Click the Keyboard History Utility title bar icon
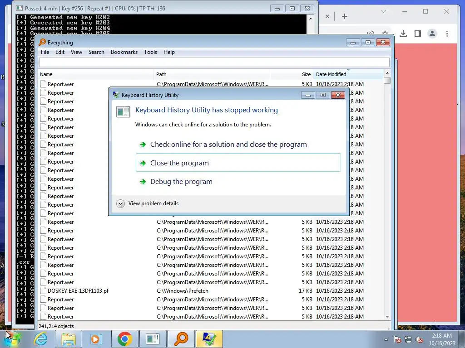Image resolution: width=465 pixels, height=348 pixels. point(116,95)
